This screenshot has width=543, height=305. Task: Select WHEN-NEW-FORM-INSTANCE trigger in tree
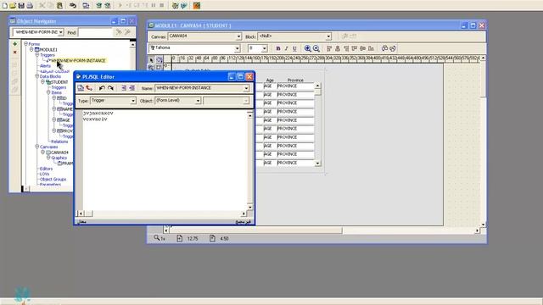[78, 60]
